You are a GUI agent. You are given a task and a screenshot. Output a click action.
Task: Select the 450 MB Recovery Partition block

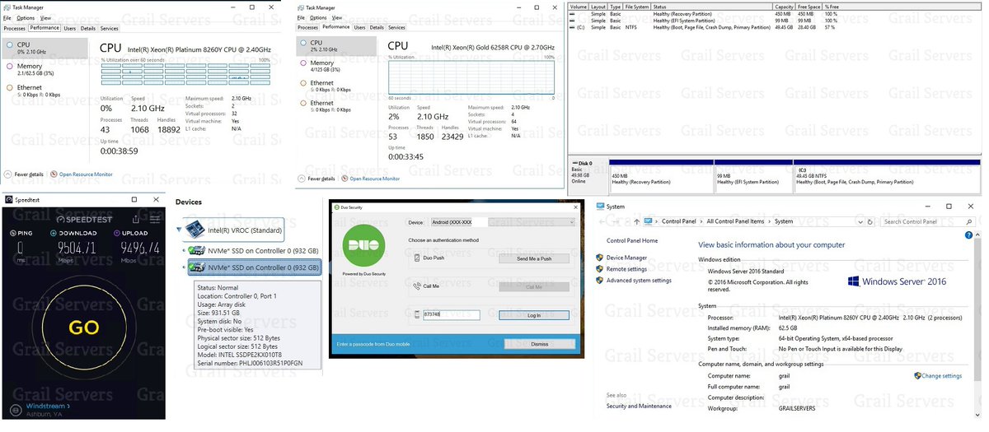click(x=660, y=179)
